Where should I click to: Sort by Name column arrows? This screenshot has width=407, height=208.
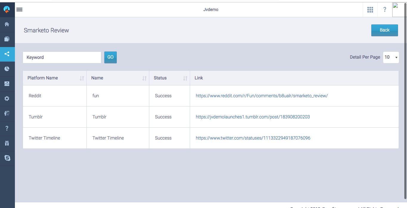click(145, 78)
